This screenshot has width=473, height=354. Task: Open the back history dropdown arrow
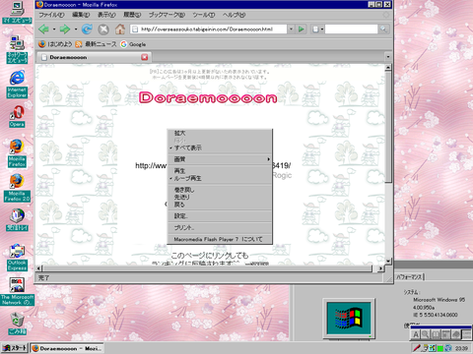[x=54, y=29]
